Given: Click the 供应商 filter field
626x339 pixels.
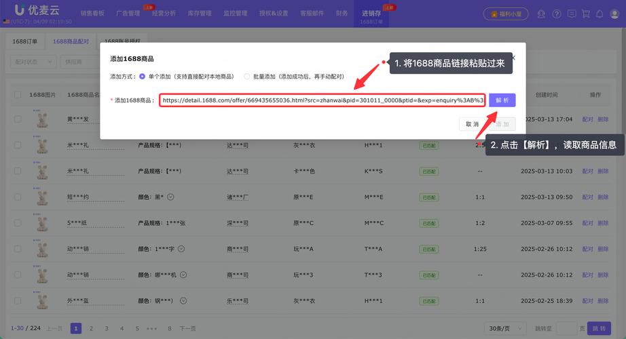Looking at the screenshot, I should (80, 62).
